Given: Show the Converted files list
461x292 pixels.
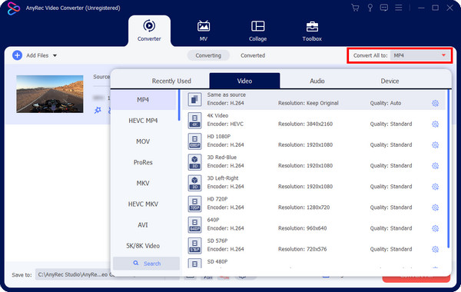Looking at the screenshot, I should [x=253, y=55].
